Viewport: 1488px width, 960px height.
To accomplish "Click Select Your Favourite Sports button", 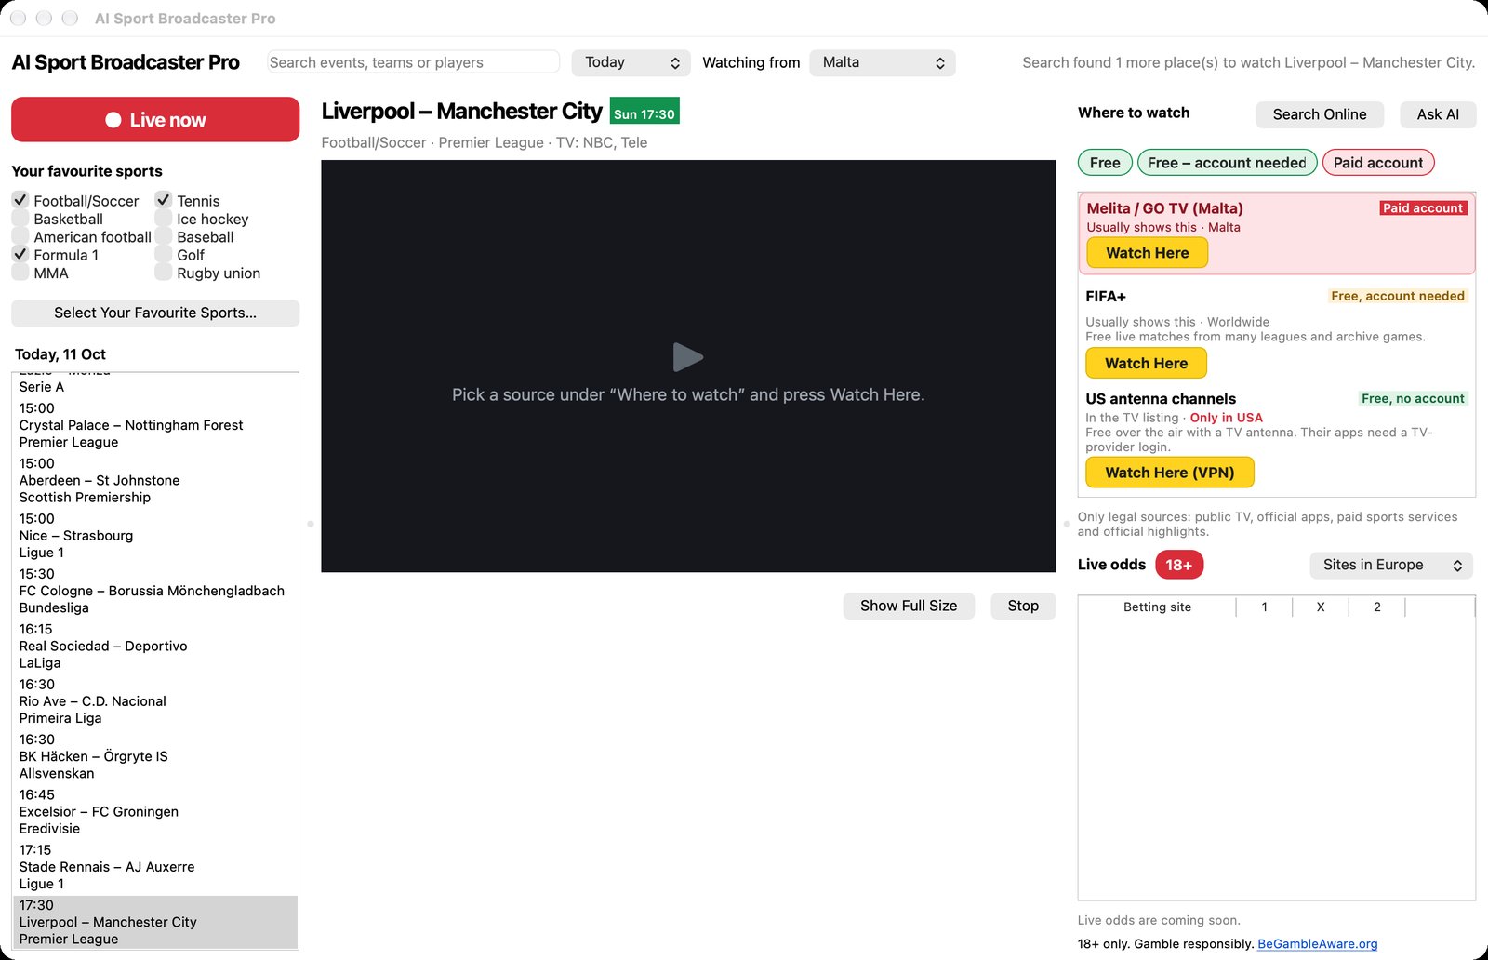I will pos(155,313).
